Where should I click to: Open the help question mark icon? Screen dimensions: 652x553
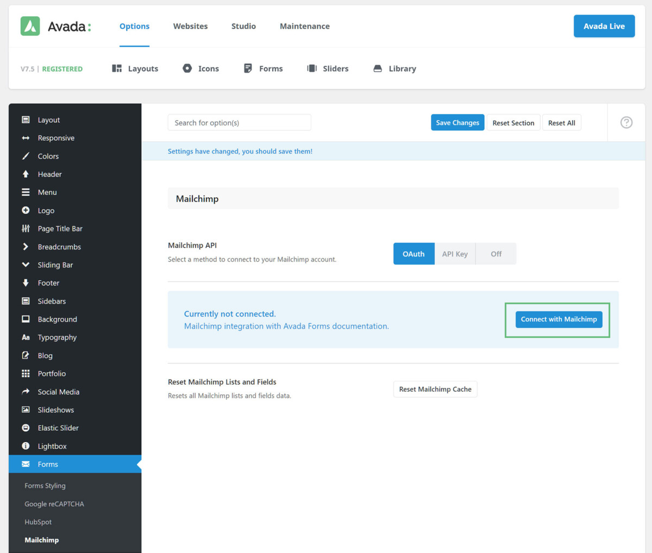click(626, 122)
